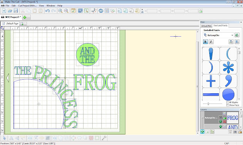Click the Zoom to Selection icon
Viewport: 243px width, 145px height.
[86, 11]
